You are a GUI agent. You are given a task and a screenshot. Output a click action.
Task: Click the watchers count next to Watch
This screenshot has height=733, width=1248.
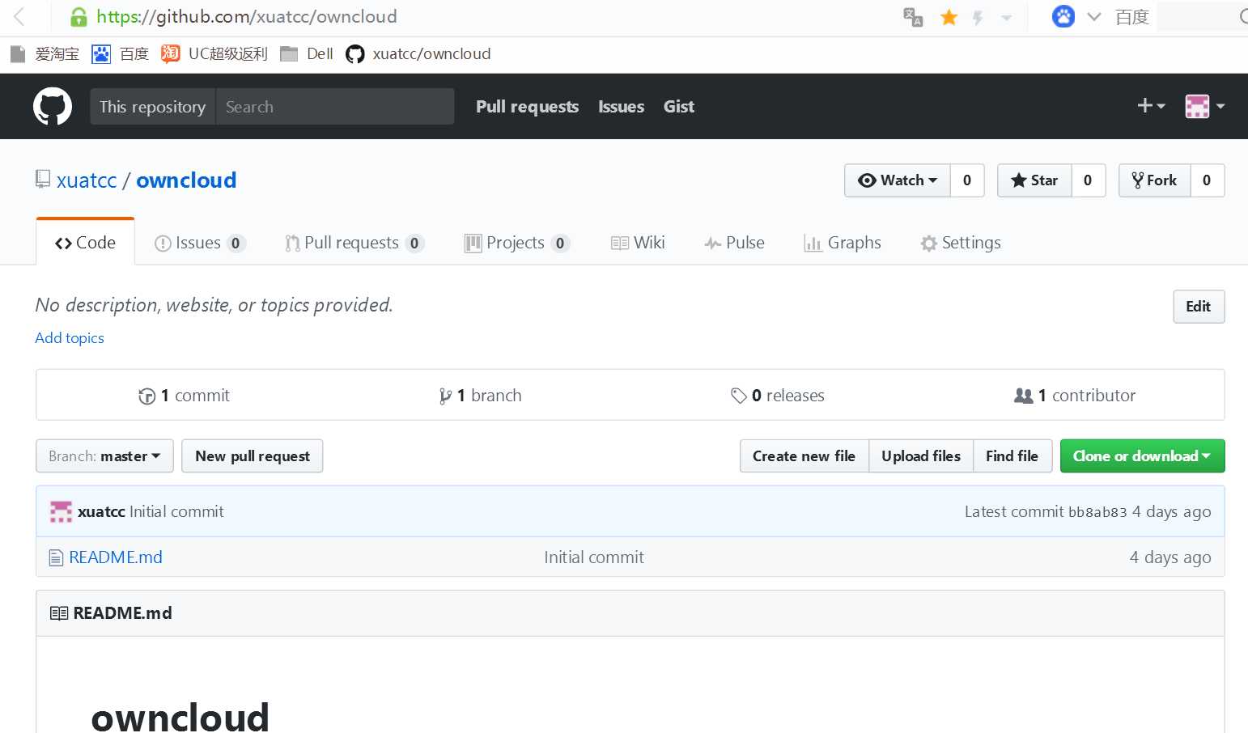(967, 180)
